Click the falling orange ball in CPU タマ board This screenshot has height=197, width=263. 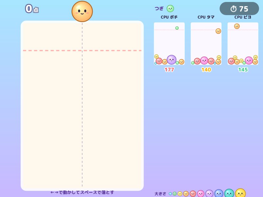218,31
